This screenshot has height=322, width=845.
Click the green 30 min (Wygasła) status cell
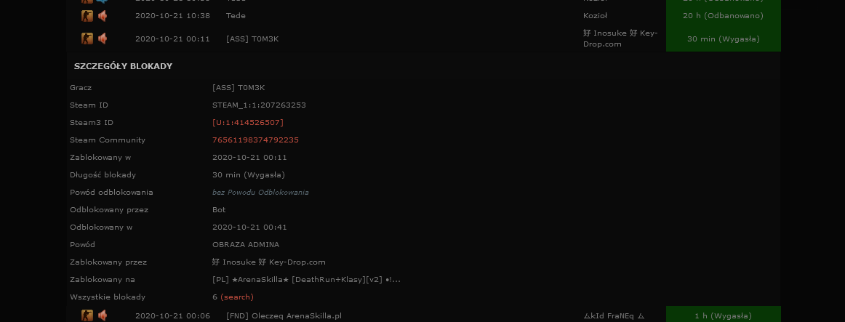point(724,39)
